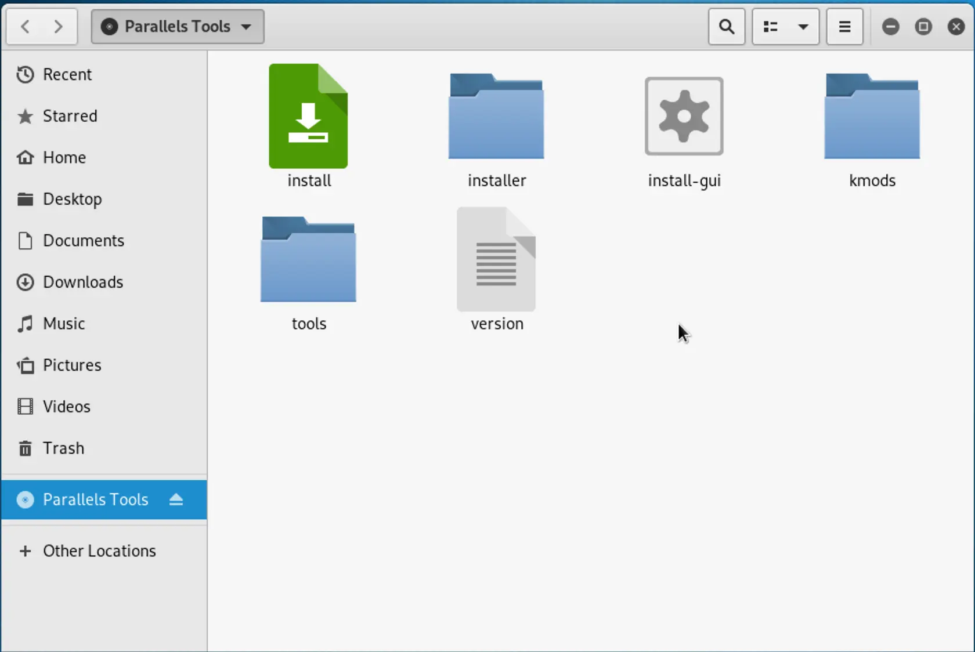Viewport: 975px width, 652px height.
Task: Click the "tools" folder name label
Action: point(309,324)
